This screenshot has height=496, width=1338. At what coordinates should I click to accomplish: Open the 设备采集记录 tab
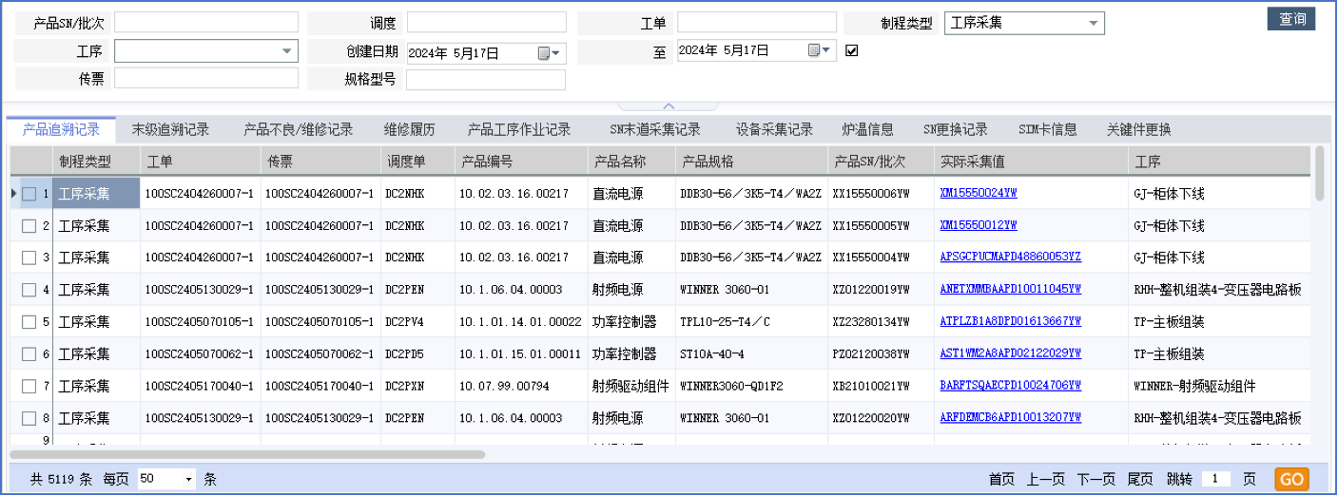(774, 129)
